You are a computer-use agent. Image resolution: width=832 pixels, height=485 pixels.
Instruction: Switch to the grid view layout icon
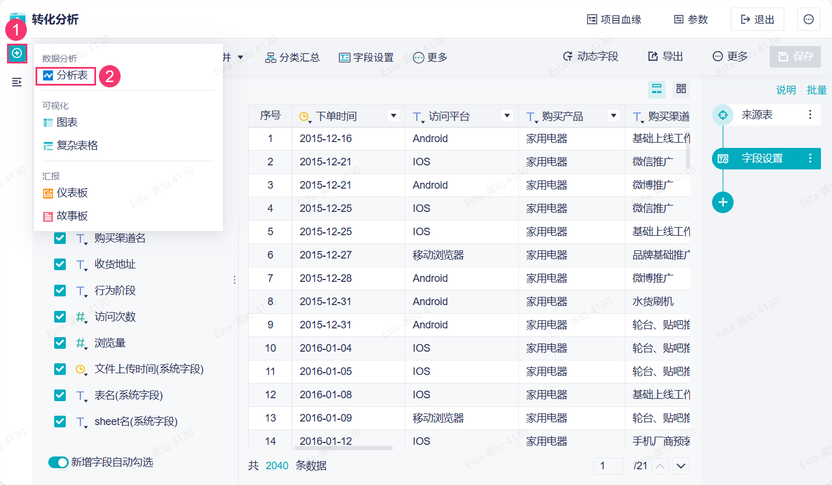(x=681, y=89)
